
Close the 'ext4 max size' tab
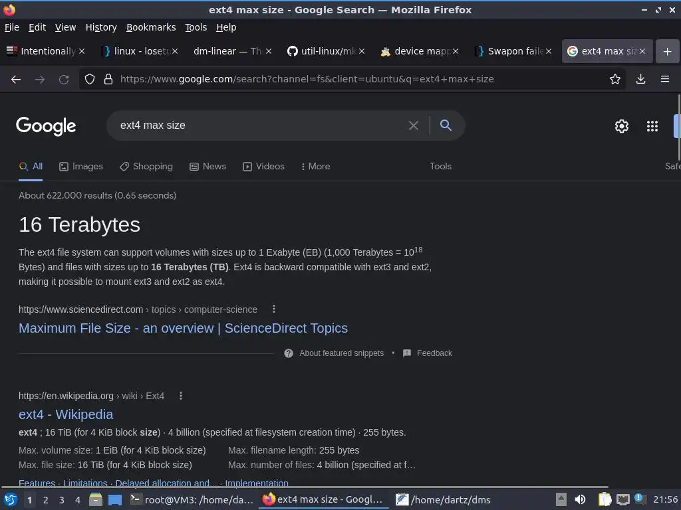coord(642,51)
